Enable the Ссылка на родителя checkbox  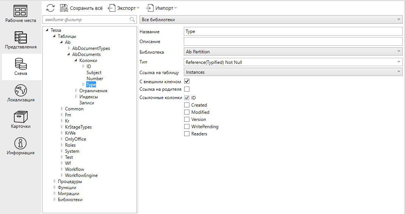click(186, 89)
